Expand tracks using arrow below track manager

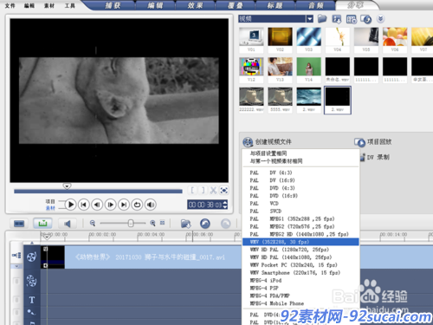point(16,266)
